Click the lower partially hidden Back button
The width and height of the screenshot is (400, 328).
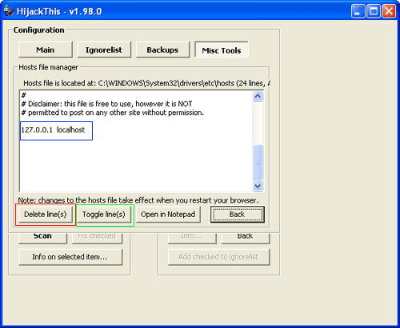pyautogui.click(x=246, y=238)
